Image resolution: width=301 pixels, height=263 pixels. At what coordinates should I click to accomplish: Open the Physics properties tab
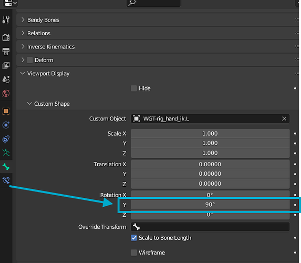[6, 125]
